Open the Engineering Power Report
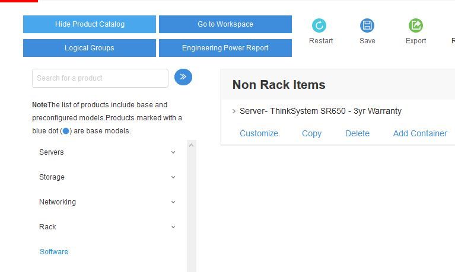The image size is (455, 272). pyautogui.click(x=225, y=48)
